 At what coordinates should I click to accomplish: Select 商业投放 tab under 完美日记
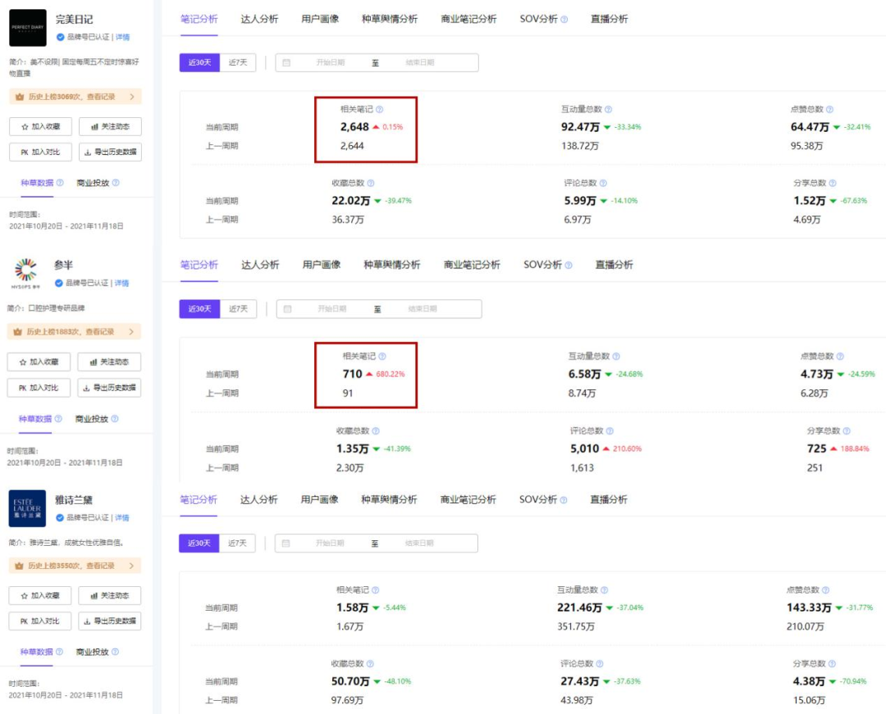93,183
